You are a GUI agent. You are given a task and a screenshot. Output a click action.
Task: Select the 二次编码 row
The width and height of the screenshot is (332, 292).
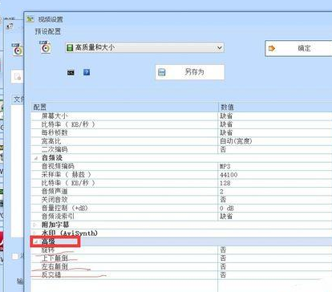(x=181, y=149)
